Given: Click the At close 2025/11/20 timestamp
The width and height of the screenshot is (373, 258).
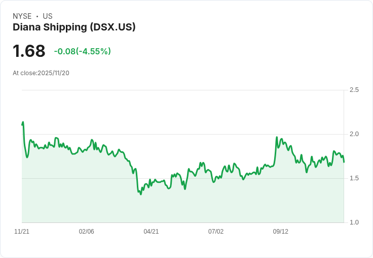Looking at the screenshot, I should tap(41, 73).
